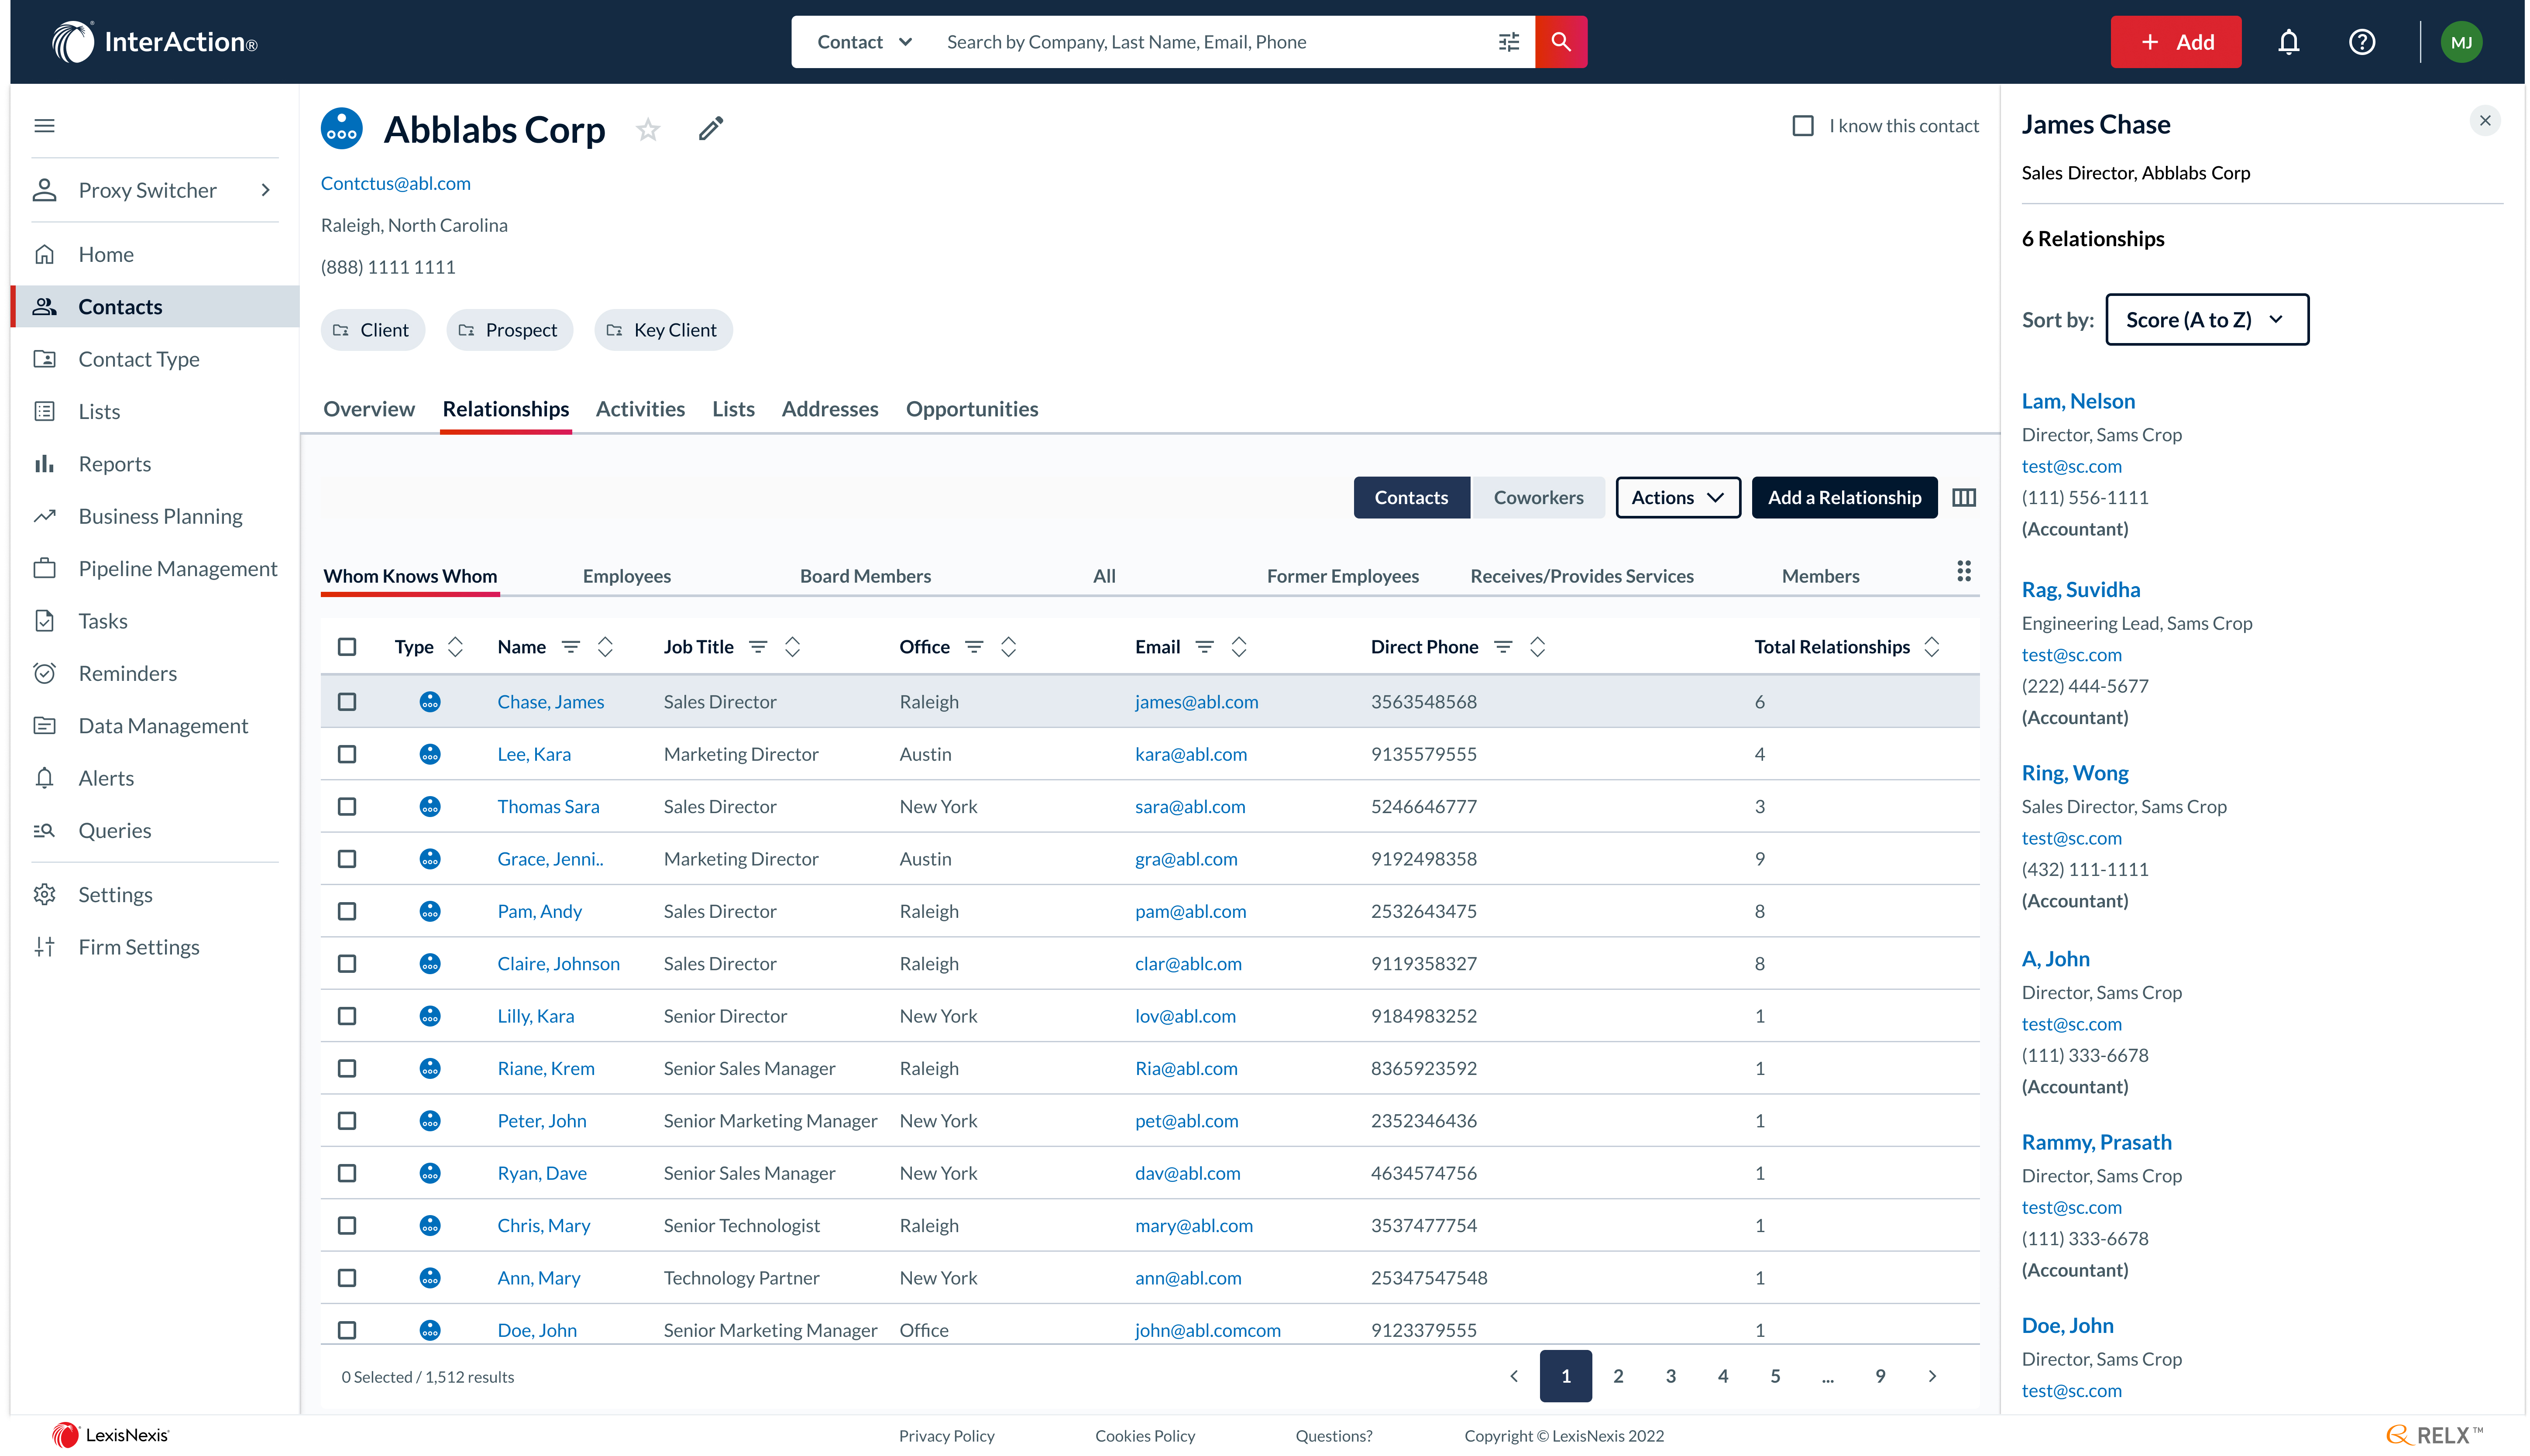Image resolution: width=2530 pixels, height=1456 pixels.
Task: Click the search filter options icon
Action: pyautogui.click(x=1508, y=42)
